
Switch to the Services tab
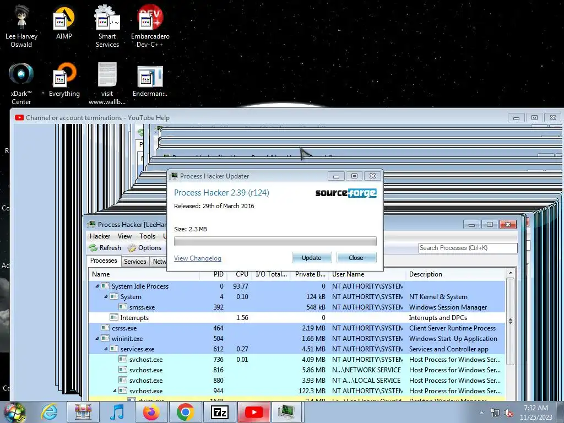pos(135,262)
